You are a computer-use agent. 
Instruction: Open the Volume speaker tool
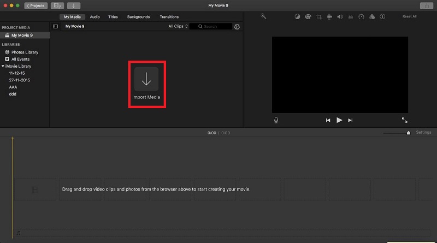tap(340, 17)
